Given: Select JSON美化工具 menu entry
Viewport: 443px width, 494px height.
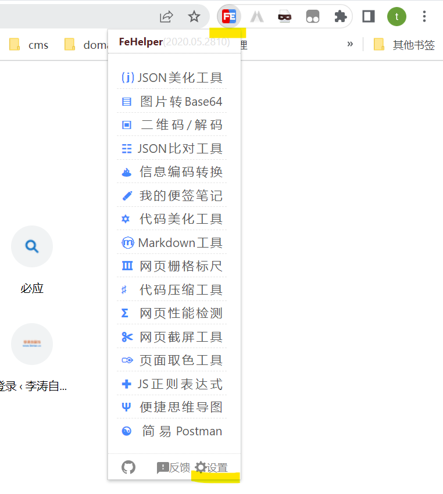Looking at the screenshot, I should [172, 77].
